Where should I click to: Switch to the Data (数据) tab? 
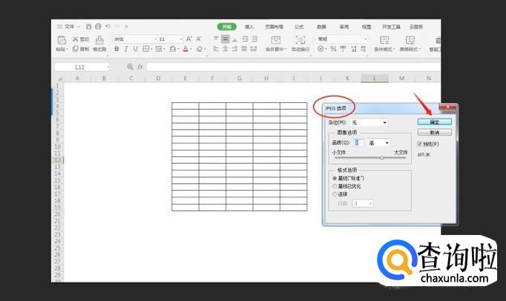321,27
